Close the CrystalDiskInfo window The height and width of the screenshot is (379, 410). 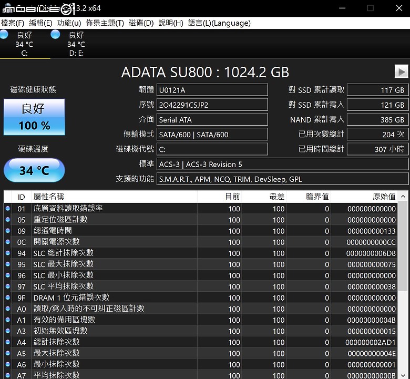coord(399,8)
